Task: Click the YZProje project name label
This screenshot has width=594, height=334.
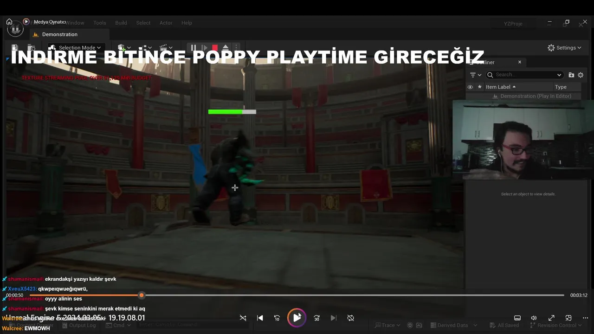Action: tap(513, 24)
